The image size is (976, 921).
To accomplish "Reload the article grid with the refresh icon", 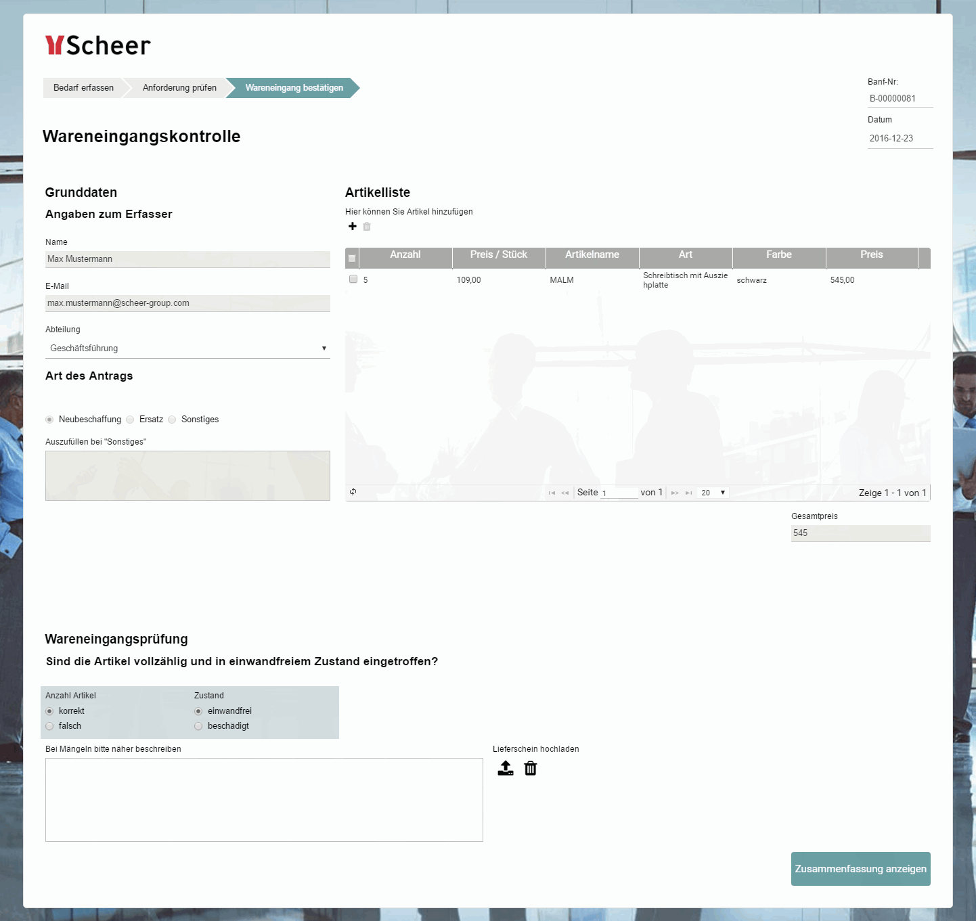I will coord(353,492).
